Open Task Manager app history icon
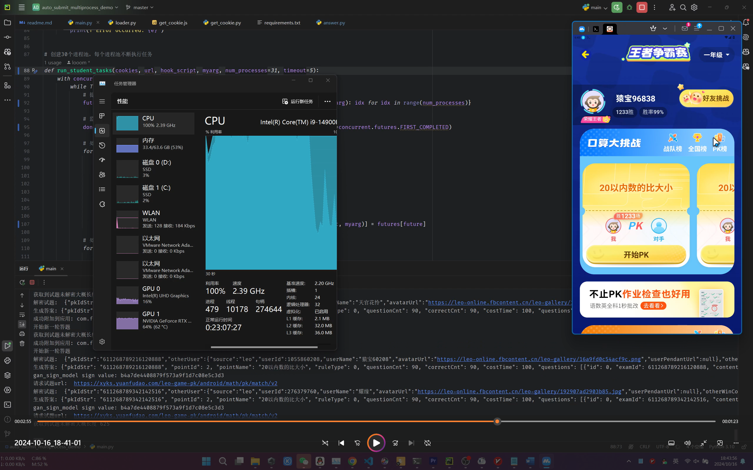 pos(102,145)
